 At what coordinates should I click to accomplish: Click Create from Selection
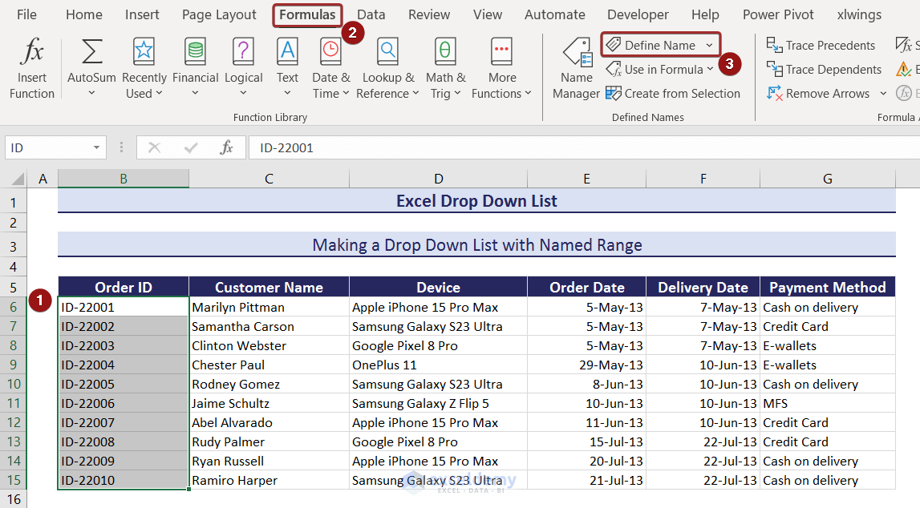[673, 94]
